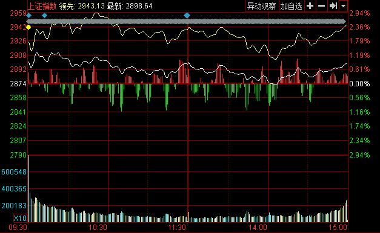The width and height of the screenshot is (380, 233).
Task: Click the 200183 volume label
Action: [x=14, y=206]
